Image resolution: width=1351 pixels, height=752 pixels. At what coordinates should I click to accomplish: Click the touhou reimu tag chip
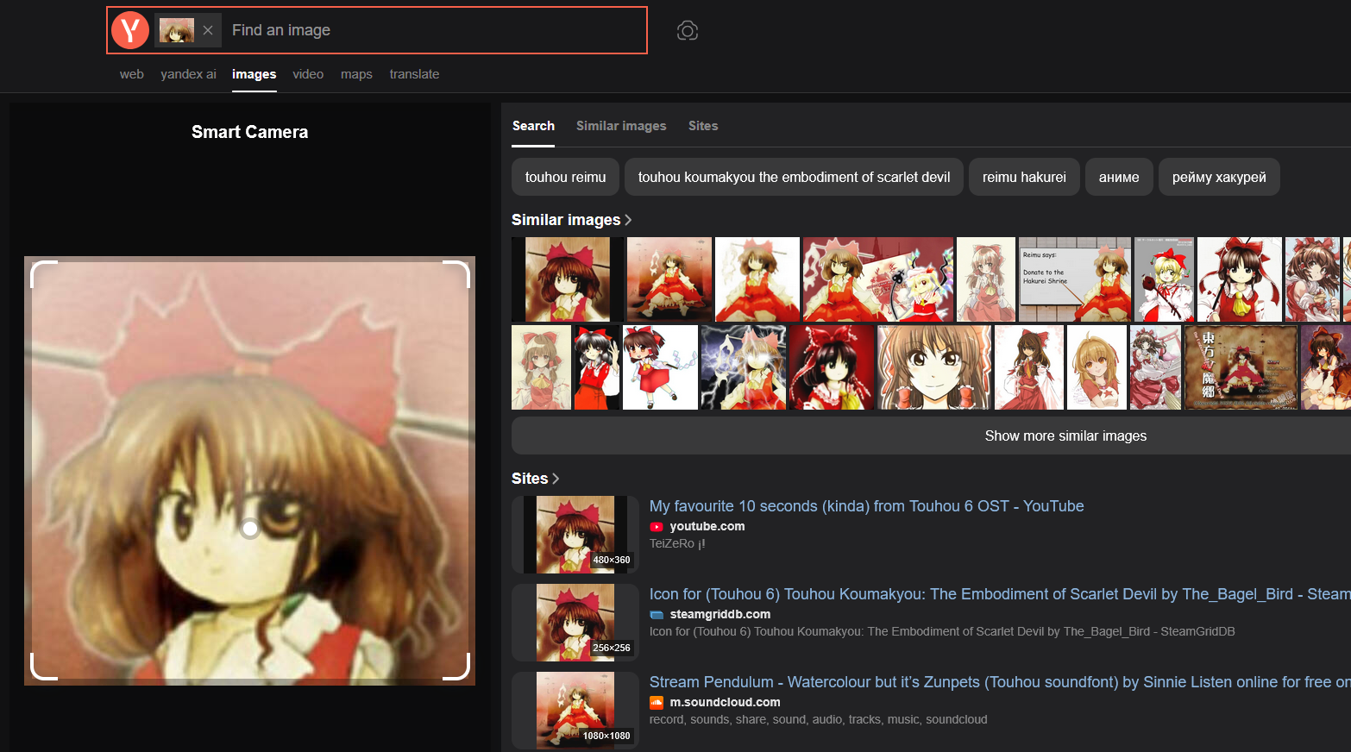pos(565,177)
